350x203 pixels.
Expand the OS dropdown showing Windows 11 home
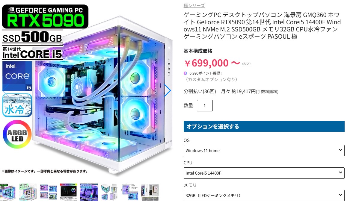pyautogui.click(x=264, y=151)
